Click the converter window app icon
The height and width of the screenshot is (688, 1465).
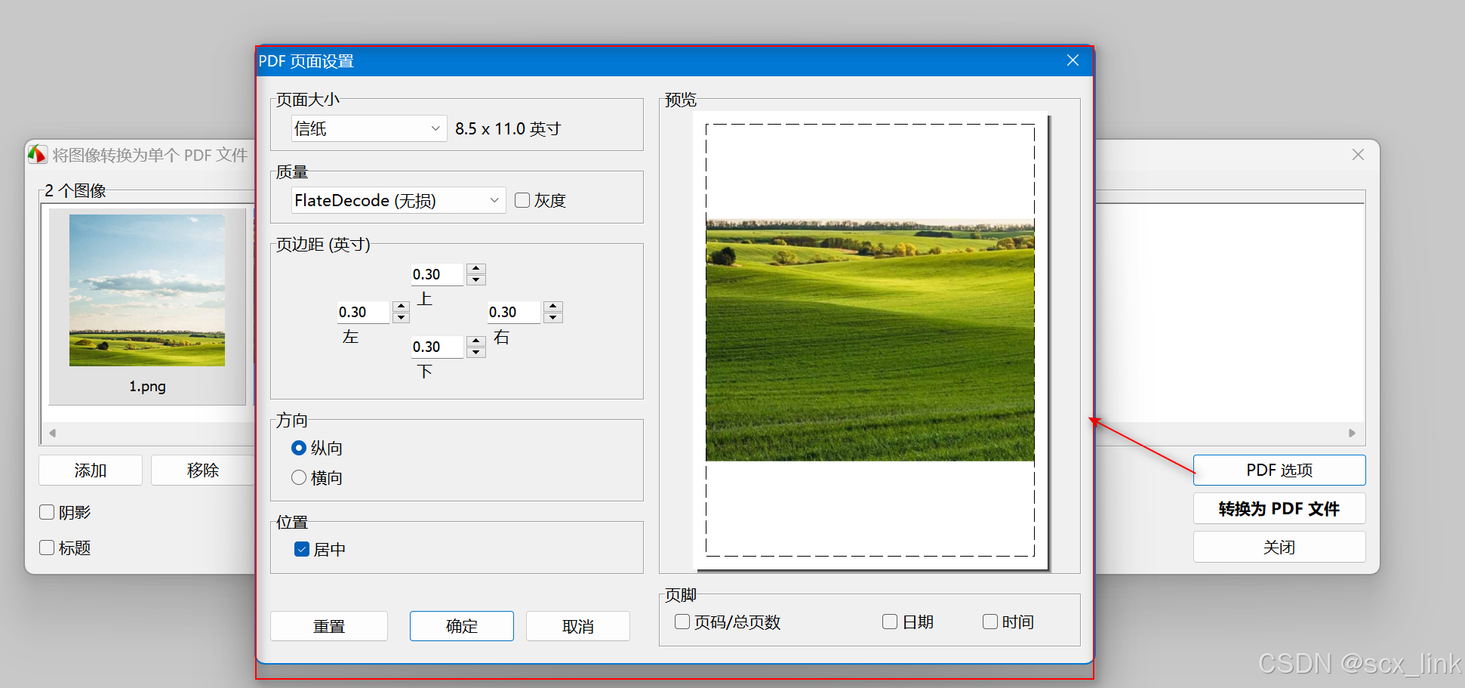tap(38, 155)
